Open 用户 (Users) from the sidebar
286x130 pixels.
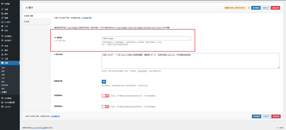[6, 54]
